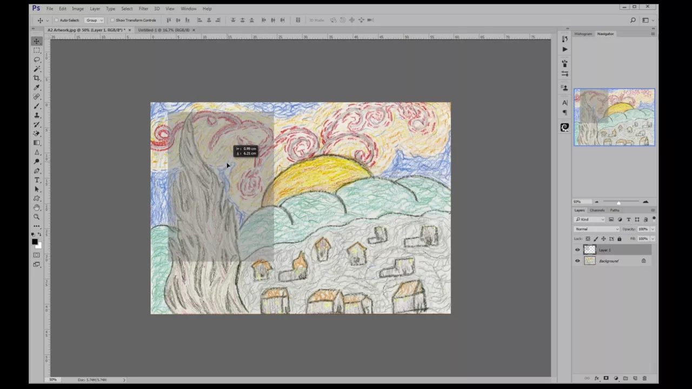This screenshot has height=389, width=692.
Task: Open the Opacity slider arrow
Action: pyautogui.click(x=653, y=229)
